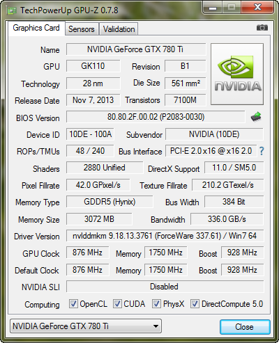Click the Shaders value 2880 Unified
This screenshot has width=279, height=343.
click(x=105, y=168)
